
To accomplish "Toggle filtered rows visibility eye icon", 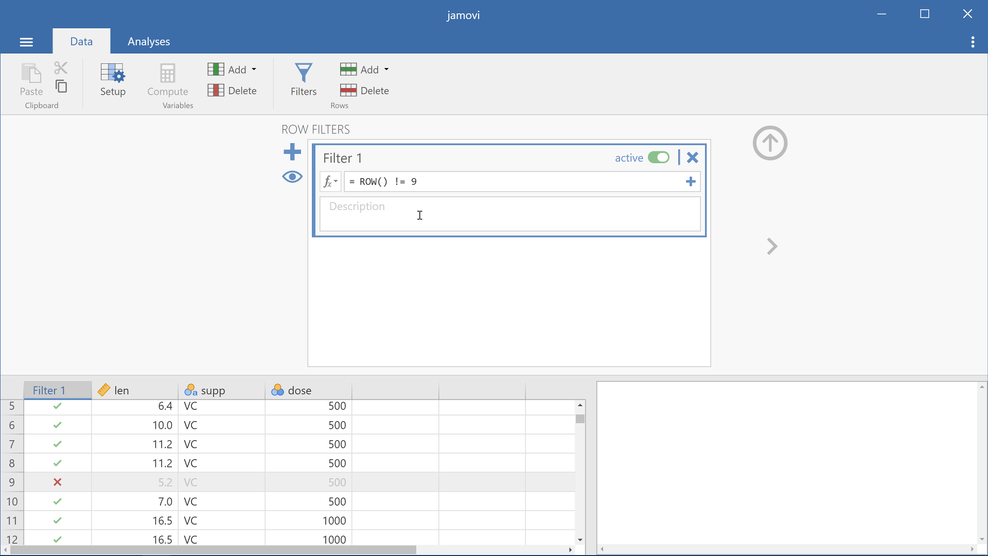I will [x=292, y=177].
